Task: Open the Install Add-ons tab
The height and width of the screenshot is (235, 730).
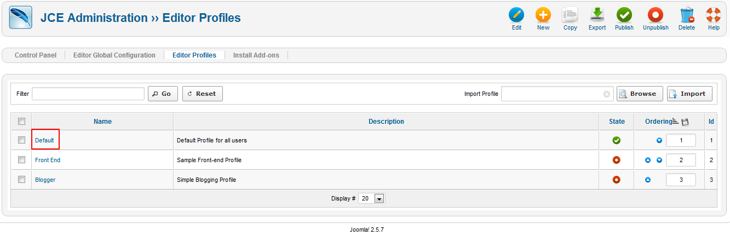Action: [x=256, y=55]
